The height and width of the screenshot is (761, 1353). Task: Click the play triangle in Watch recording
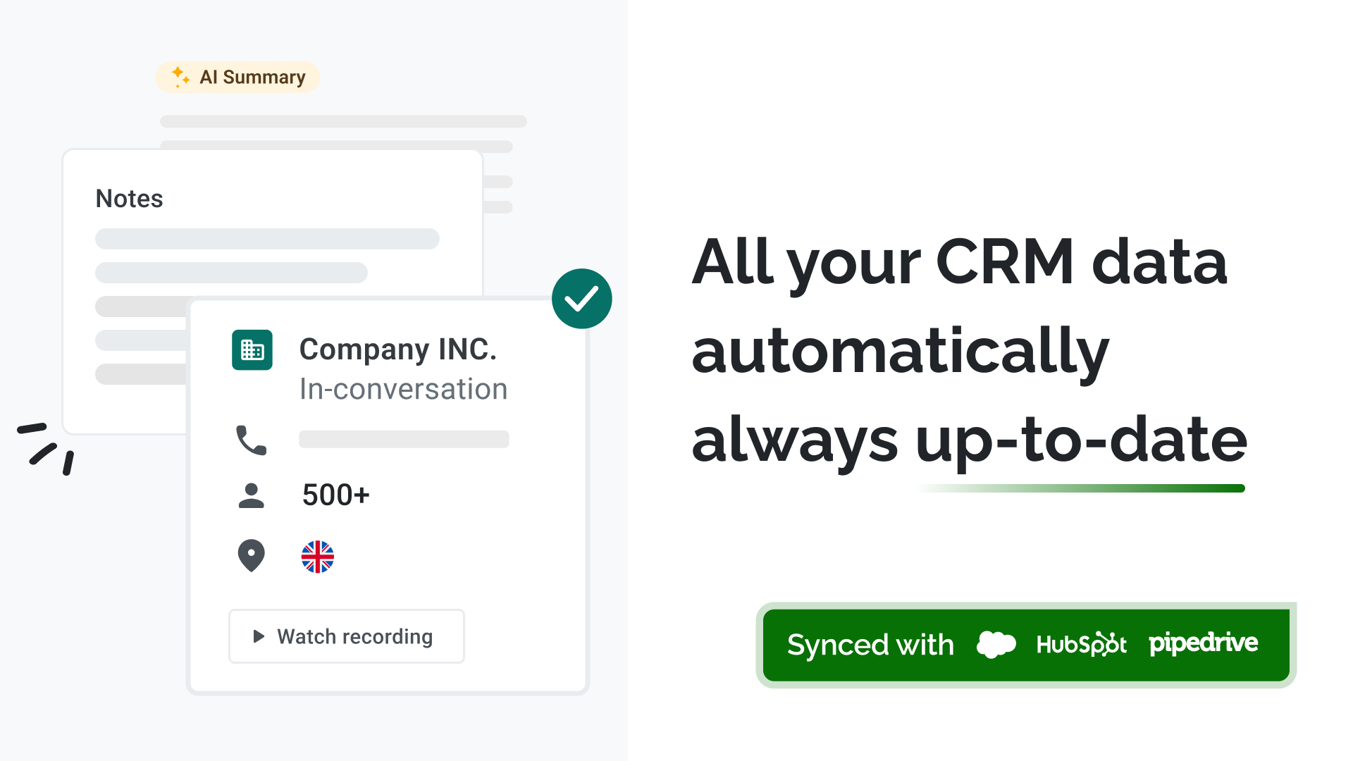pos(259,636)
